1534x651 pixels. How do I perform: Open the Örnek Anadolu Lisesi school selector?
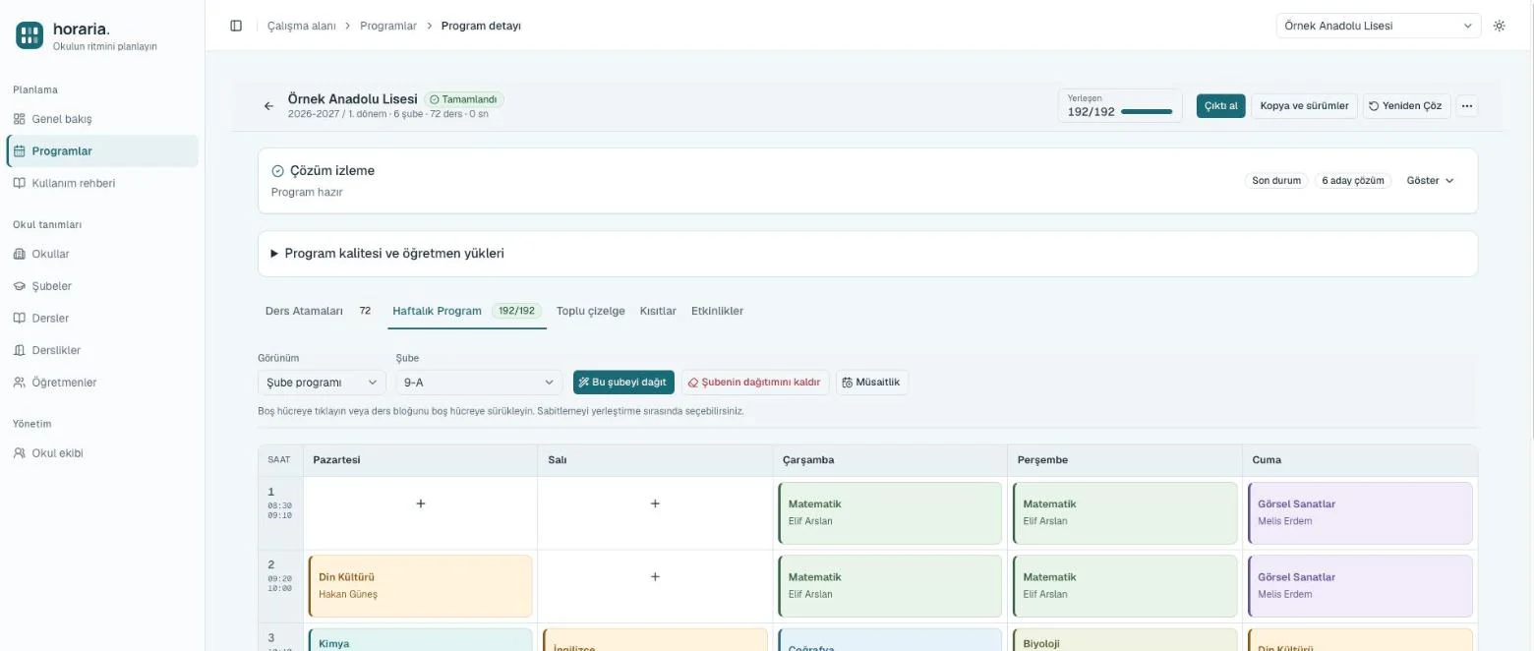tap(1378, 26)
